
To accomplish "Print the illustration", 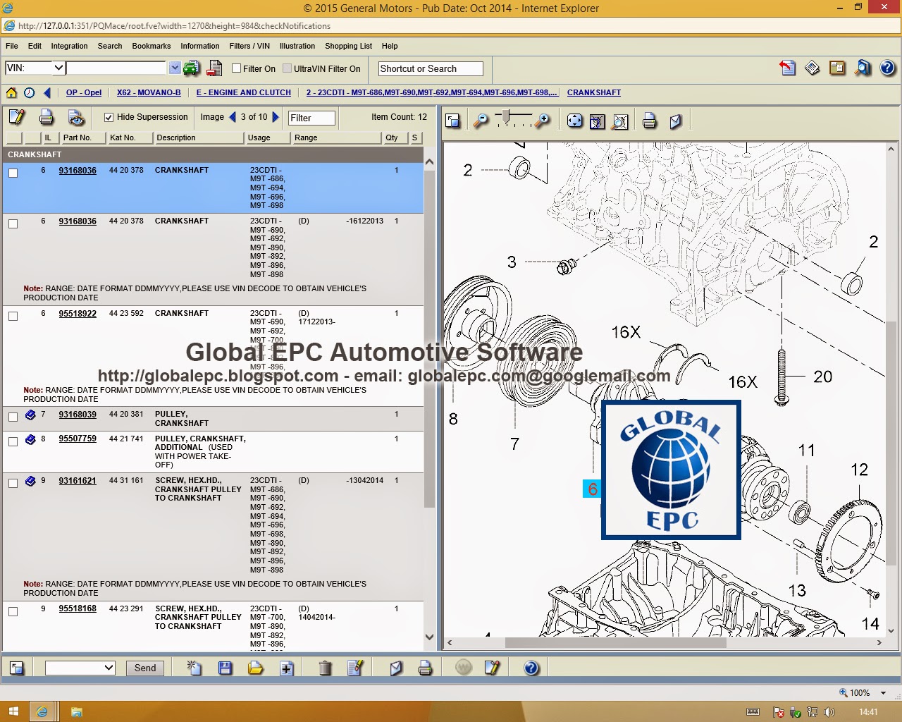I will [x=650, y=121].
